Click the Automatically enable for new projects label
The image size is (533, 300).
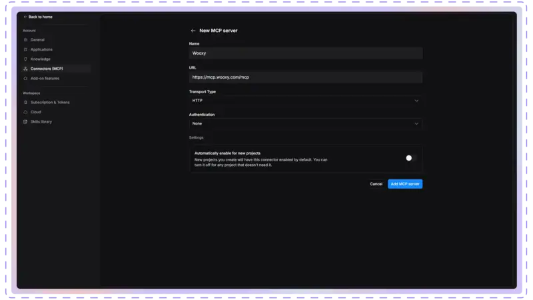(x=227, y=153)
